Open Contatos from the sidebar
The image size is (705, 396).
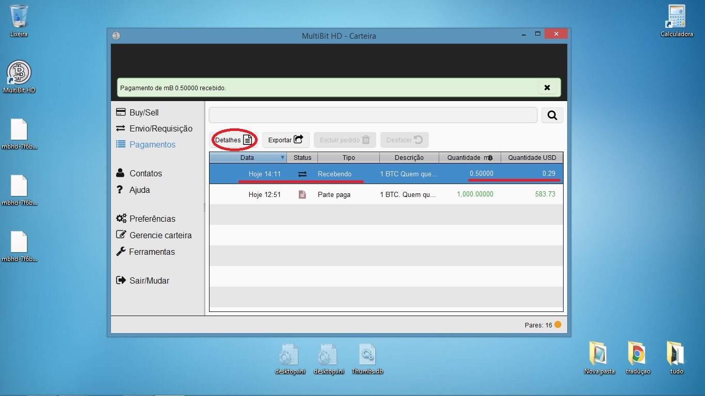(x=145, y=173)
